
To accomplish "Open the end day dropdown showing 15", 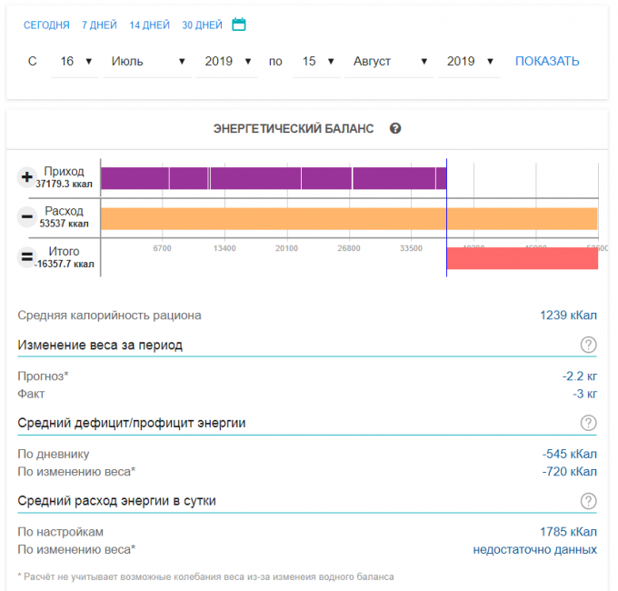I will coord(316,61).
